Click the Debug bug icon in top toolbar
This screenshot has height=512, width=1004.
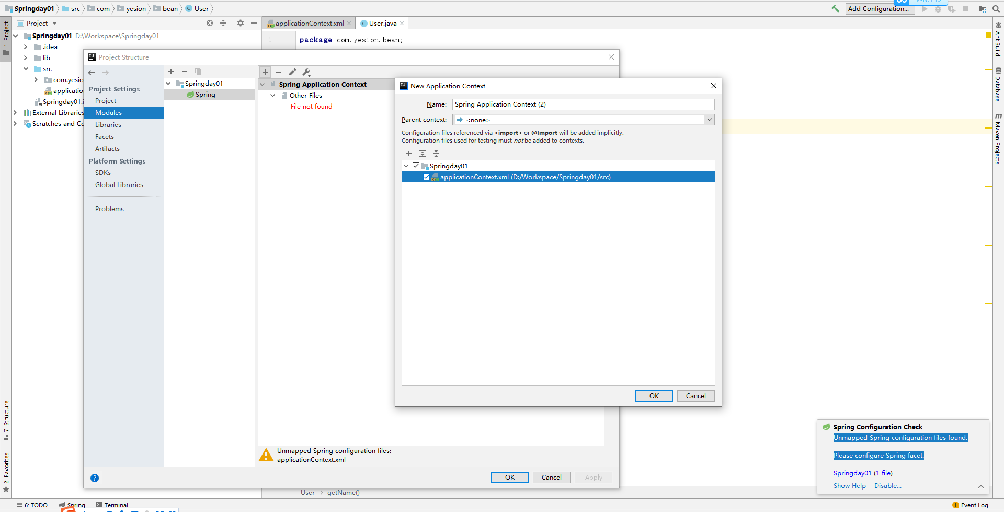(938, 9)
